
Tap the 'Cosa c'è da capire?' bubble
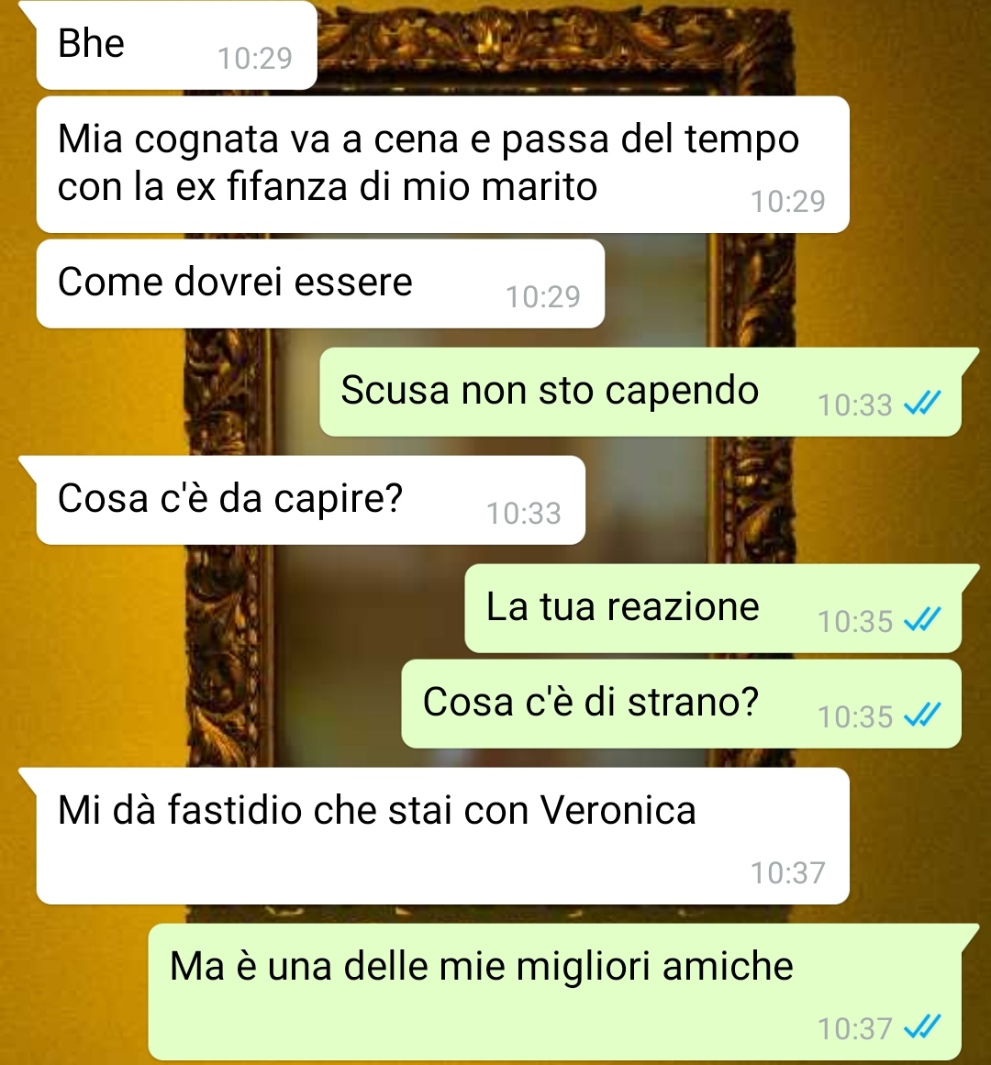pyautogui.click(x=310, y=500)
